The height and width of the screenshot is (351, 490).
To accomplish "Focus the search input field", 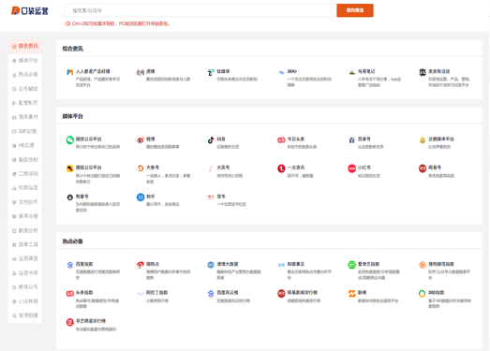I will (200, 10).
